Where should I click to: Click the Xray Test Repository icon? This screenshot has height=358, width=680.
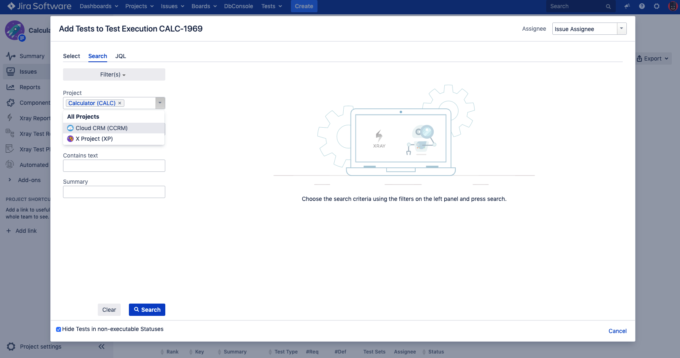pos(10,133)
